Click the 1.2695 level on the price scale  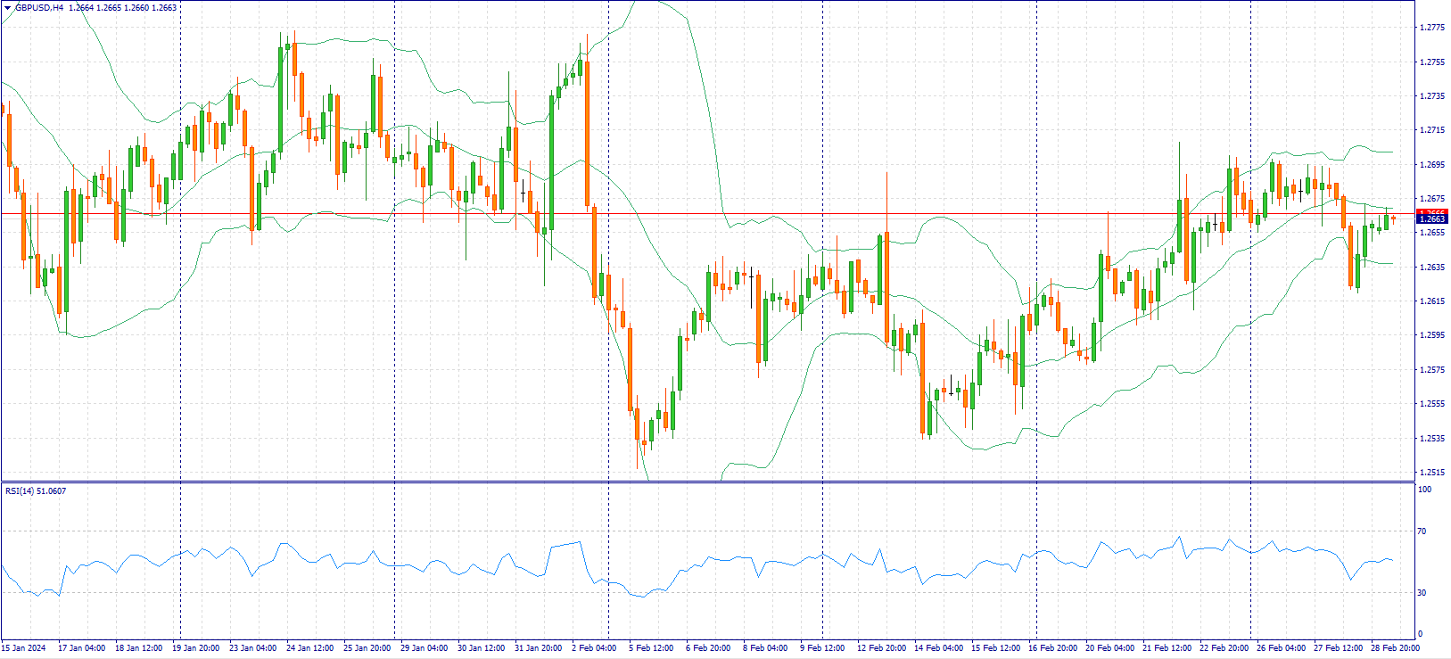(x=1431, y=165)
